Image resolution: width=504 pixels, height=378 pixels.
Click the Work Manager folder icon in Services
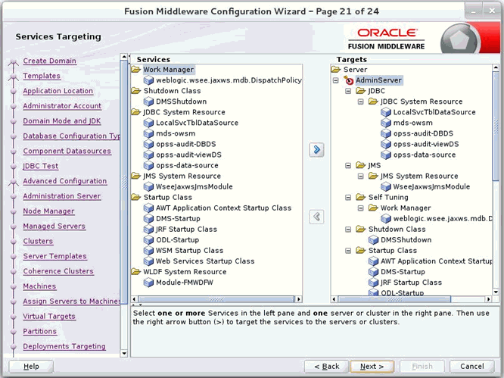(x=136, y=70)
